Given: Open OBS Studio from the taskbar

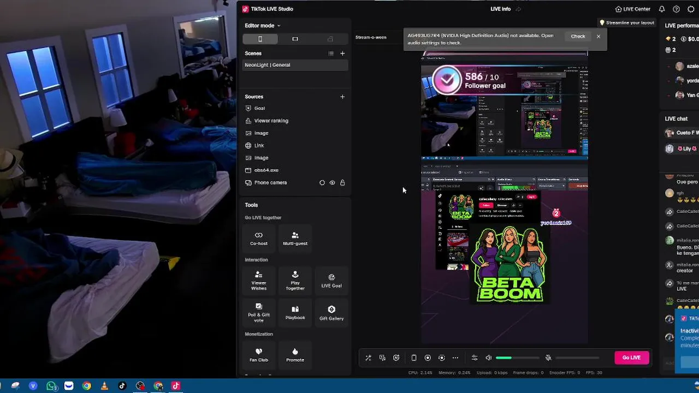Looking at the screenshot, I should [140, 386].
